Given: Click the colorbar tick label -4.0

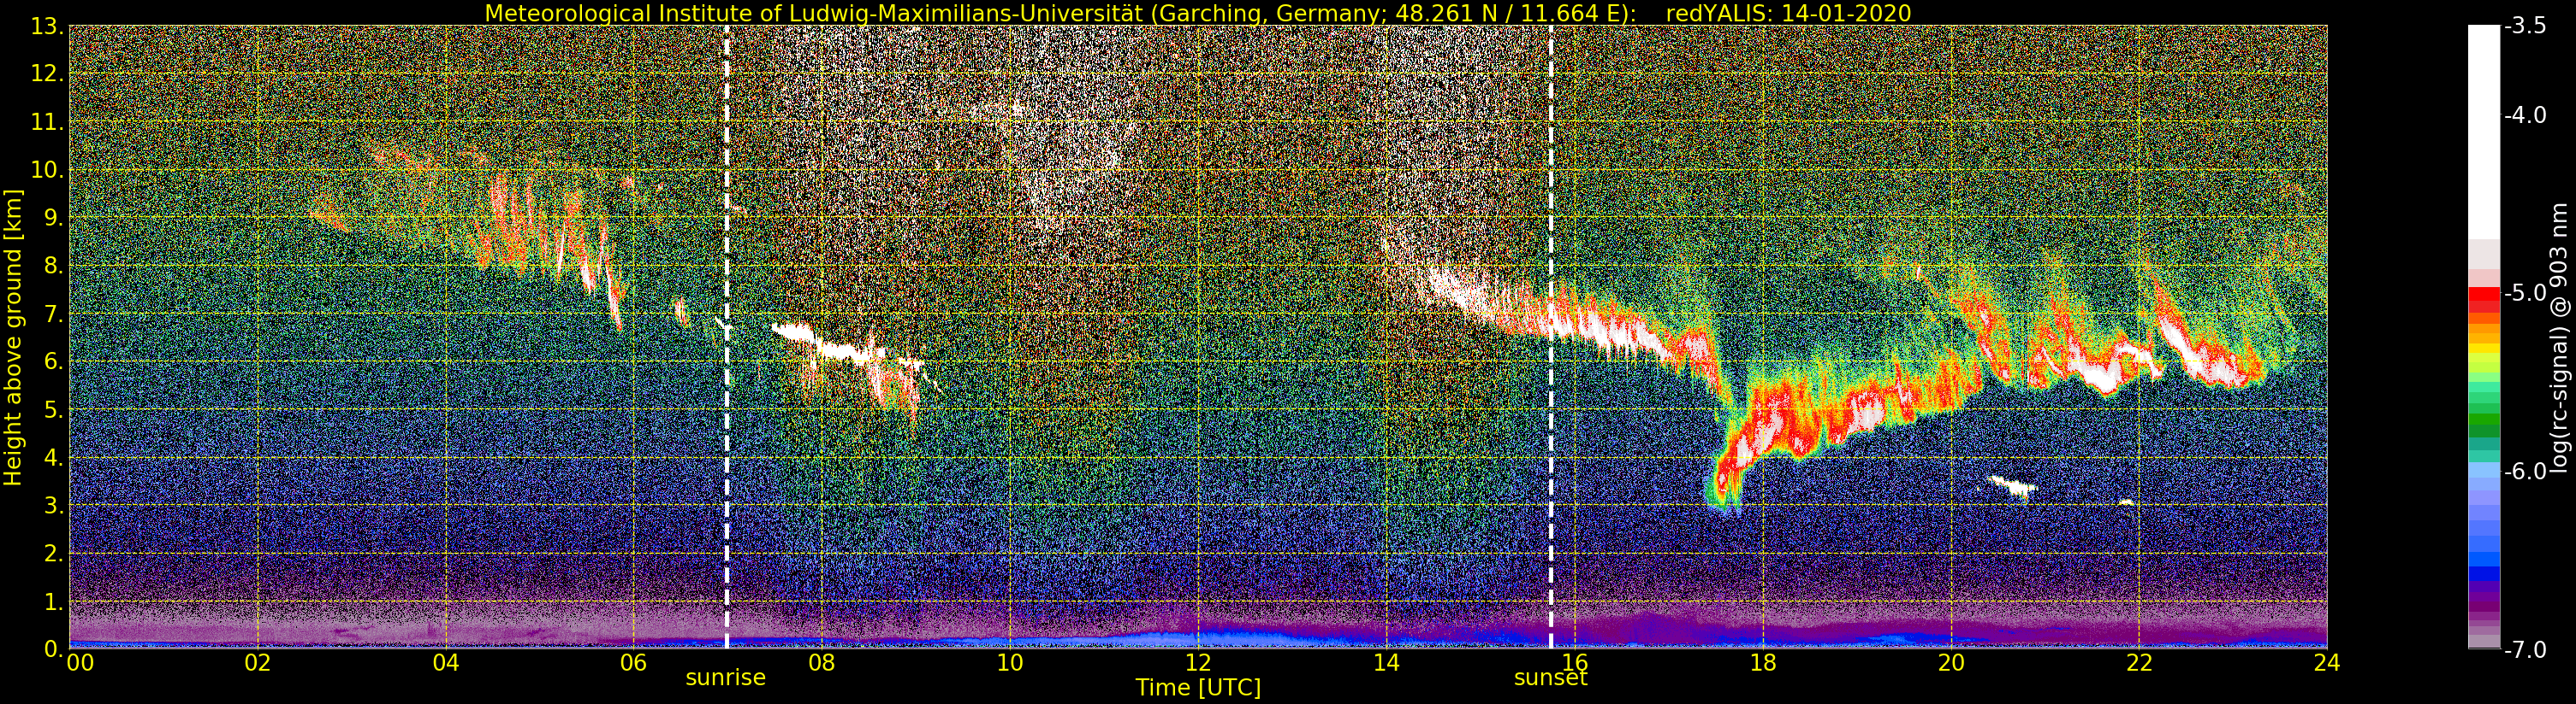Looking at the screenshot, I should [x=2525, y=116].
